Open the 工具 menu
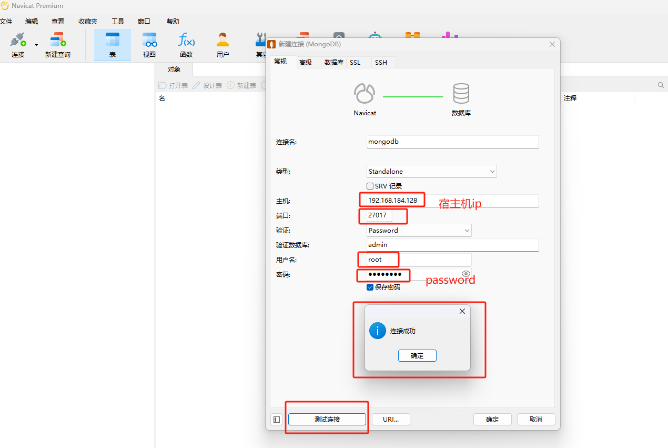 [118, 22]
